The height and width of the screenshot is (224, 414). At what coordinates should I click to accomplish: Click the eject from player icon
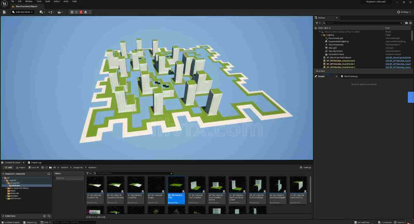(86, 12)
